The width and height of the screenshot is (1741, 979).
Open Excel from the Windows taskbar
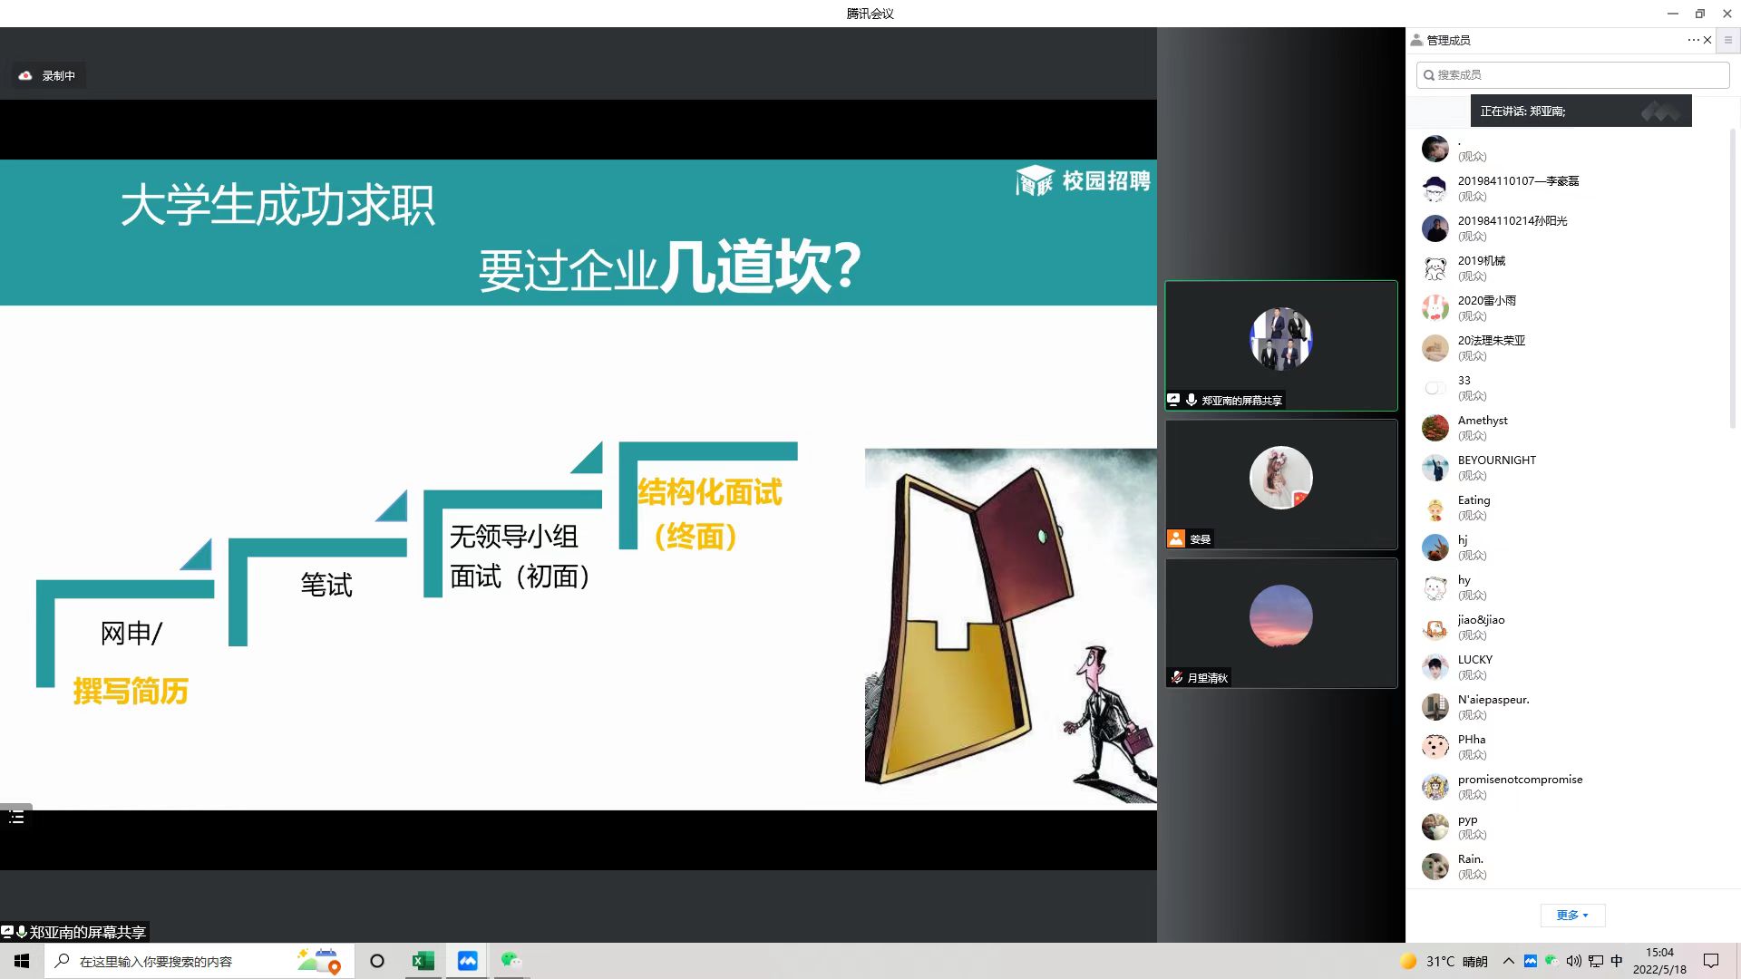(x=423, y=961)
